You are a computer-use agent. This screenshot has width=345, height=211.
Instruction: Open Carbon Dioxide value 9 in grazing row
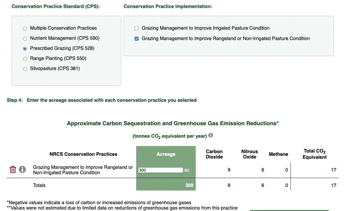(x=229, y=170)
